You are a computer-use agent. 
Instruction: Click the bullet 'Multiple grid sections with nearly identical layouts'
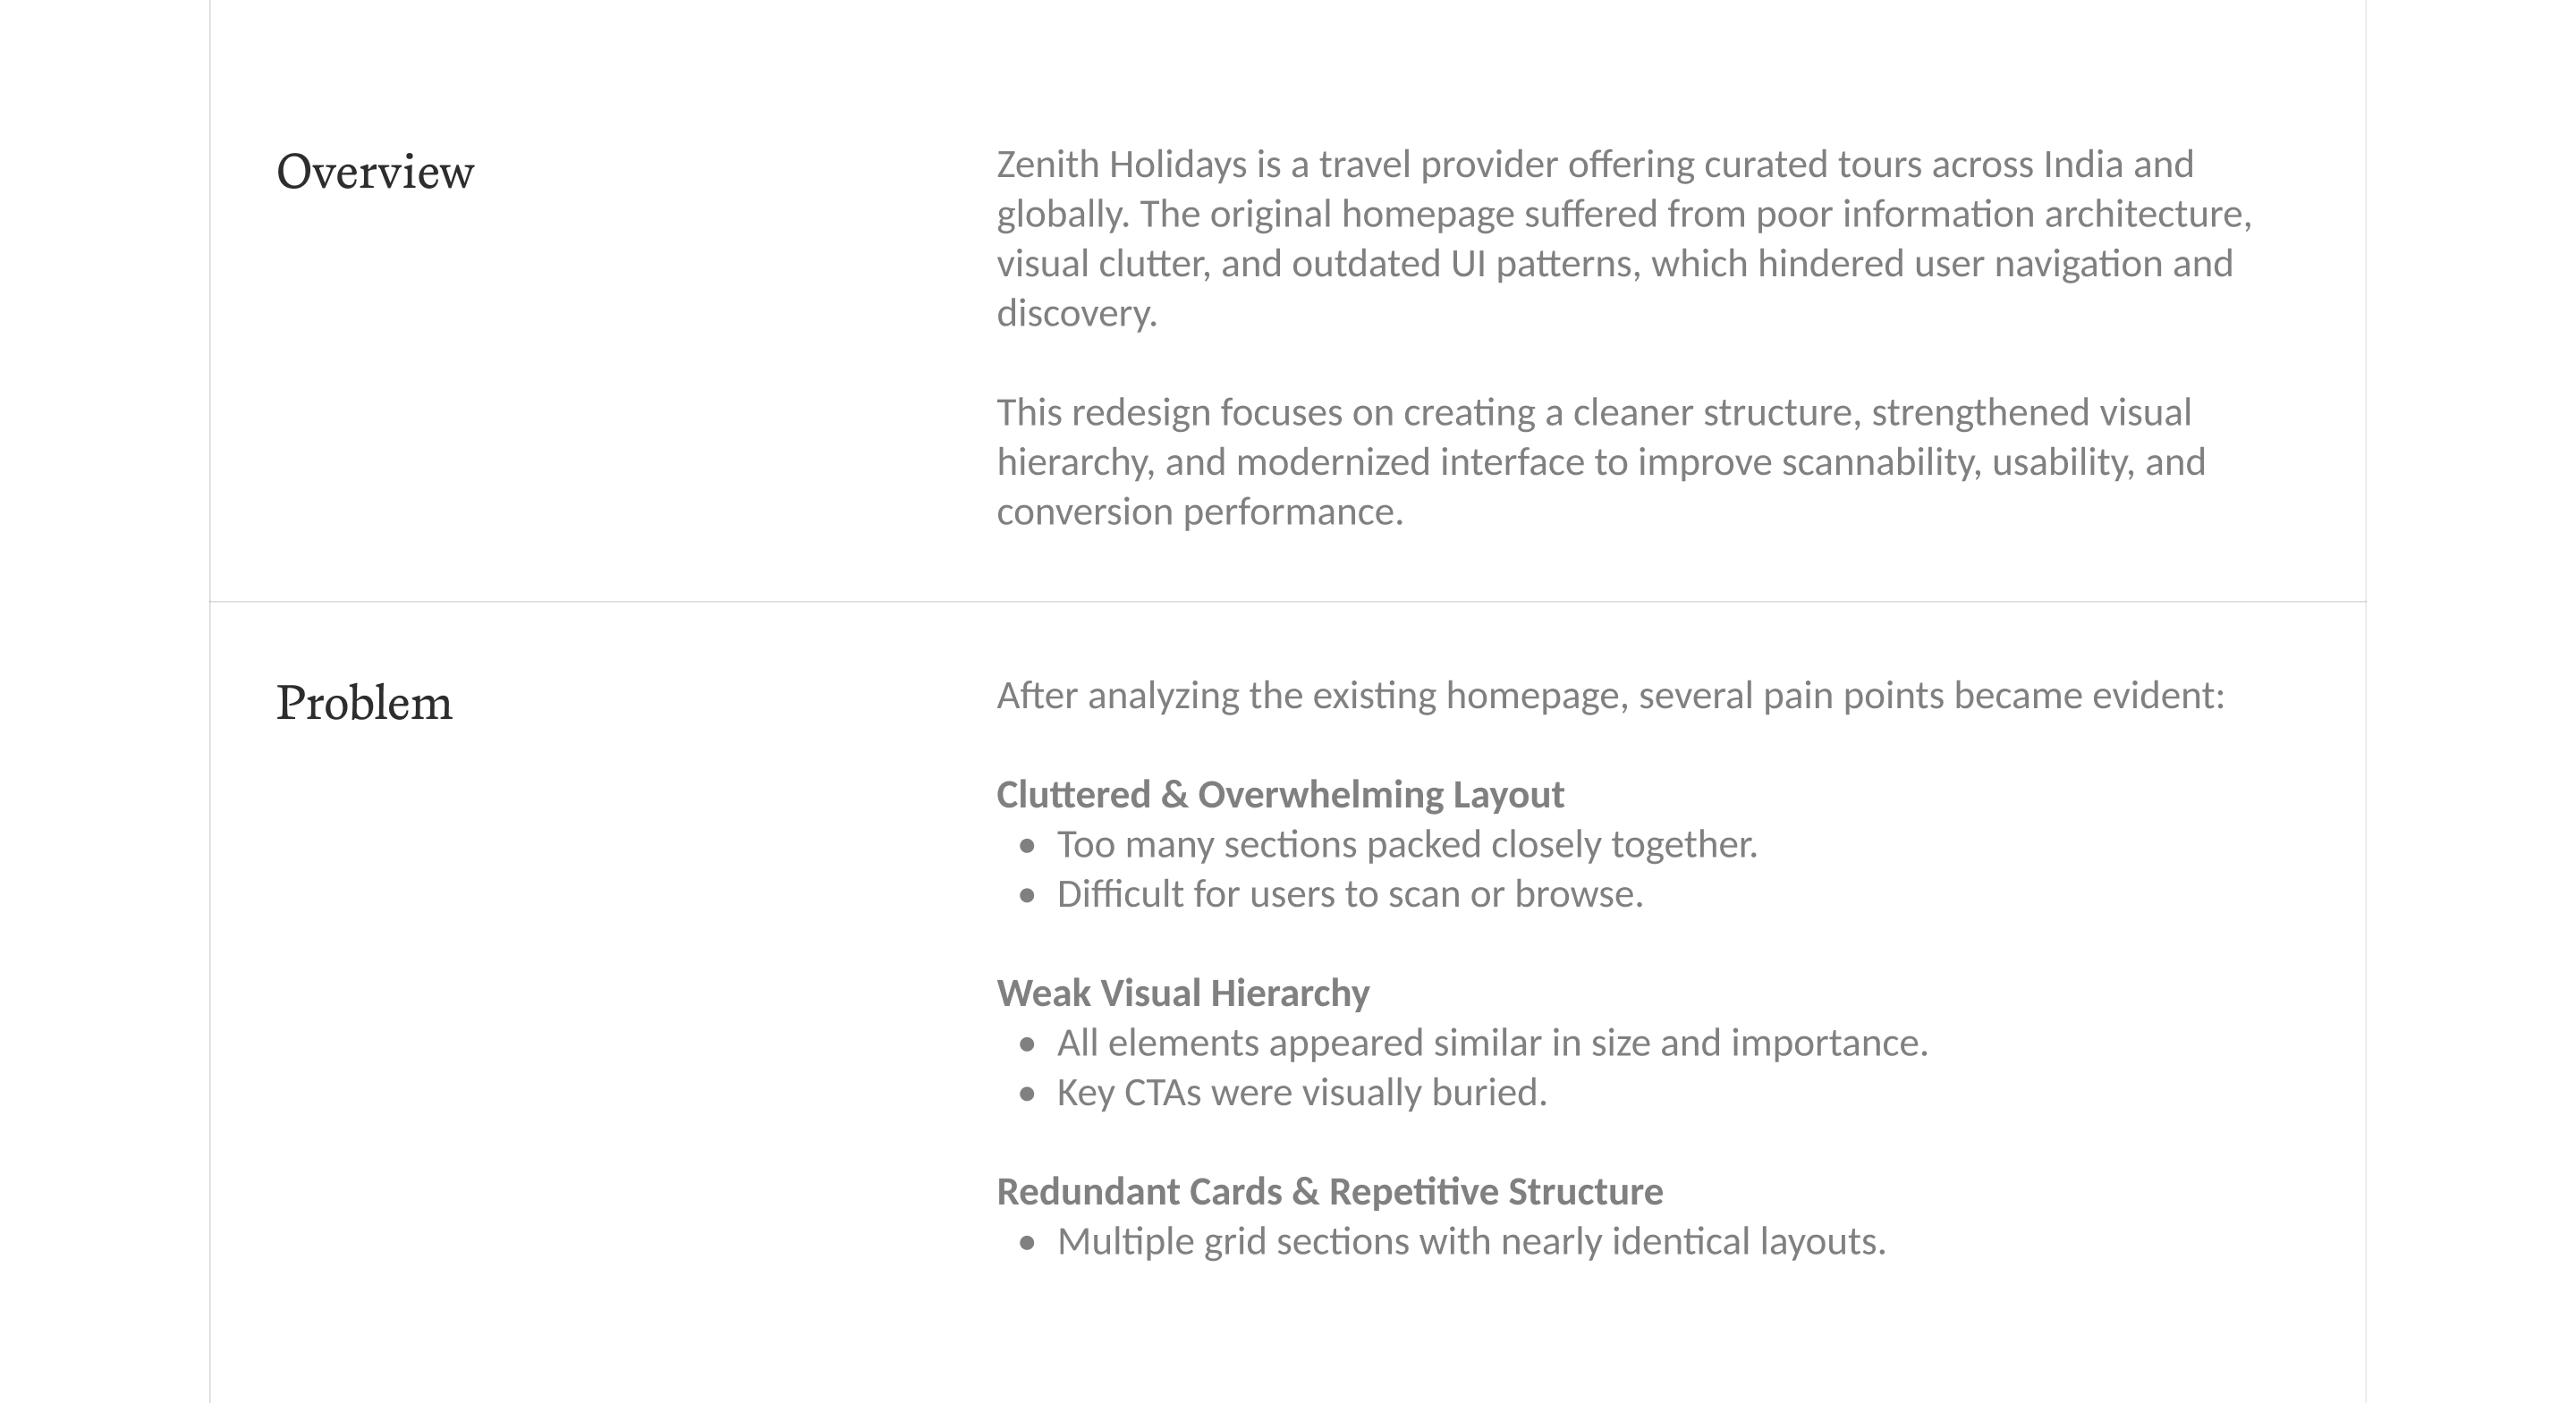(1471, 1242)
